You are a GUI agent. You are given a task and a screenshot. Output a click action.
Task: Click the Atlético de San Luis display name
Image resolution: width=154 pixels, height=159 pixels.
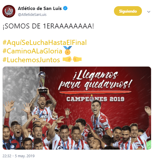point(40,9)
